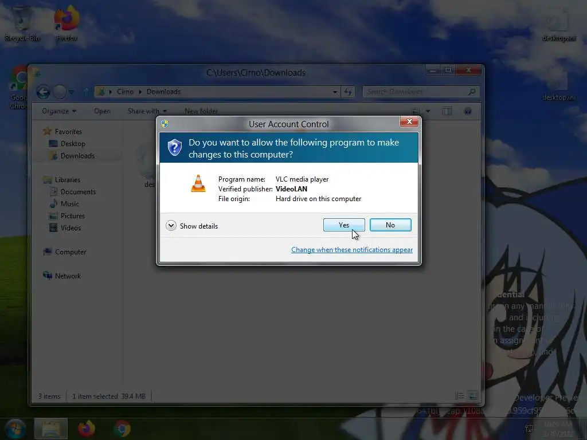Switch to details view in Explorer status bar

point(459,396)
